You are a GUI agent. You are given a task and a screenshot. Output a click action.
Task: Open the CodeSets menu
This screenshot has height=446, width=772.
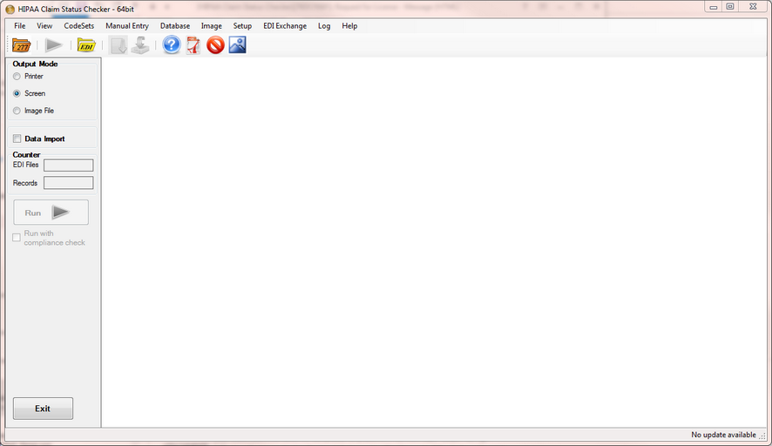(x=78, y=26)
